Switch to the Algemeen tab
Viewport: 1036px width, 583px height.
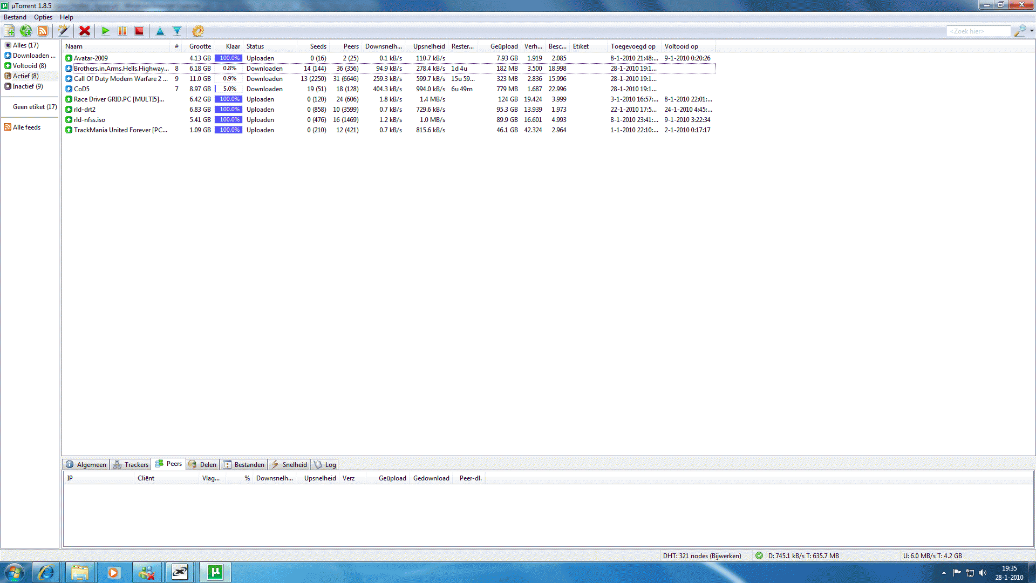pos(86,464)
